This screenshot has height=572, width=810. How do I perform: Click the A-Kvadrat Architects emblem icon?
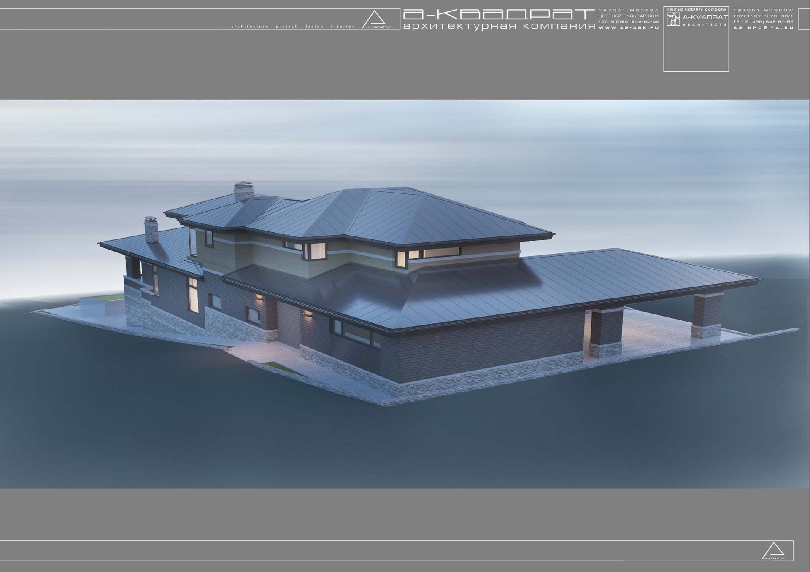pos(673,19)
